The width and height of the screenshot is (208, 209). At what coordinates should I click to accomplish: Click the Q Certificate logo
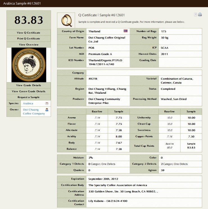click(66, 20)
